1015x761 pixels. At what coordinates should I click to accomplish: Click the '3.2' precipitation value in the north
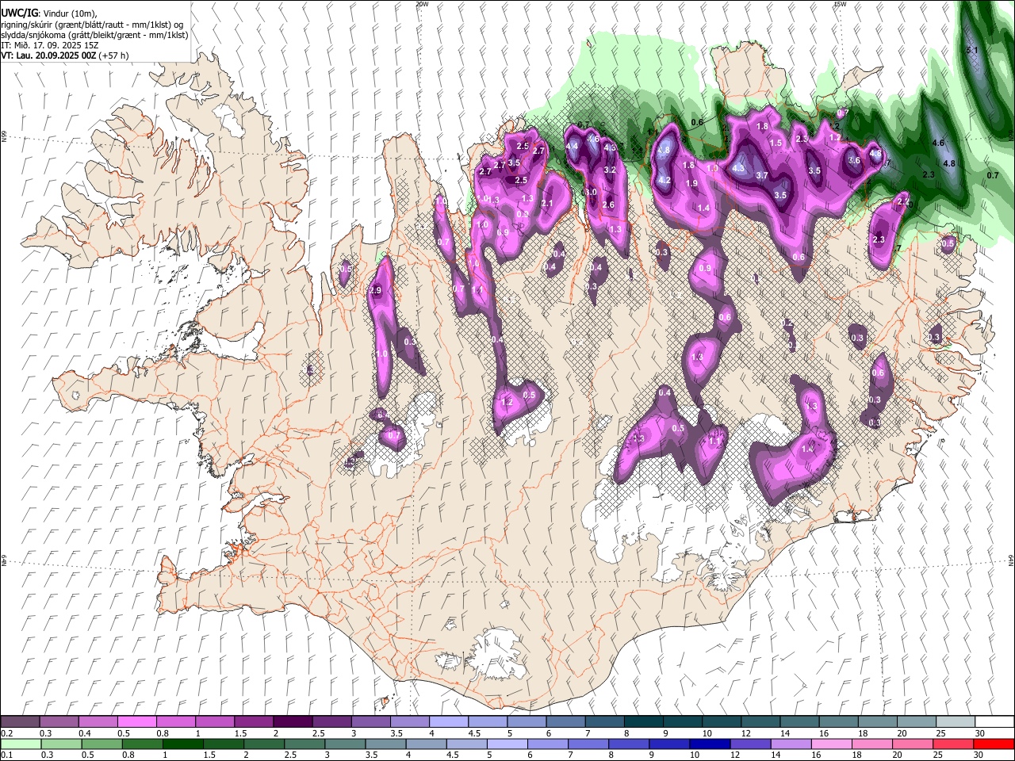point(610,170)
